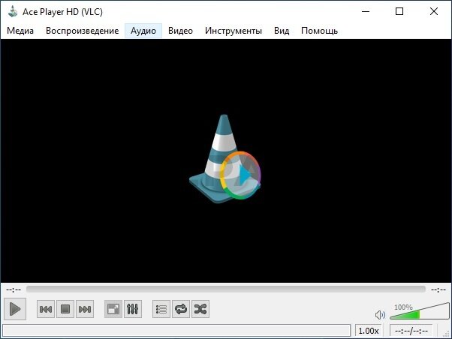The width and height of the screenshot is (452, 339).
Task: Open the Медиа menu
Action: coord(20,31)
